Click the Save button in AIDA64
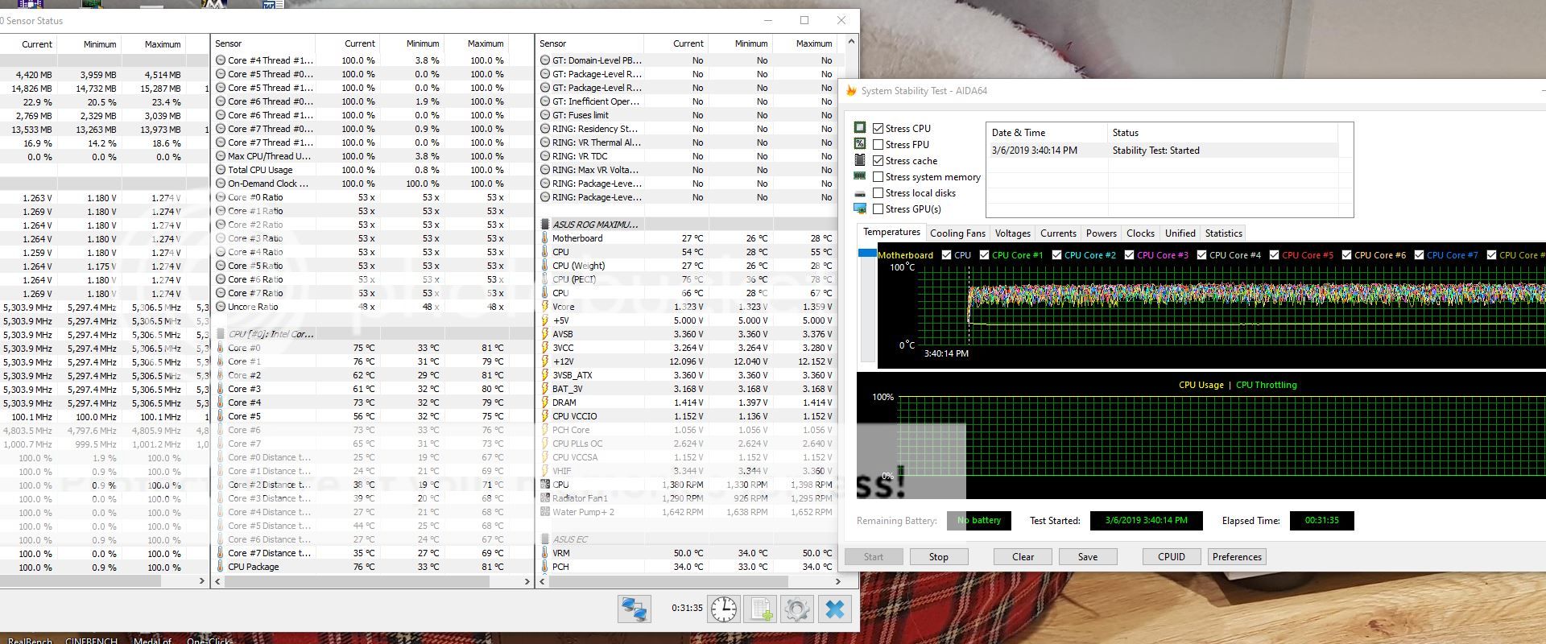1546x644 pixels. point(1087,557)
